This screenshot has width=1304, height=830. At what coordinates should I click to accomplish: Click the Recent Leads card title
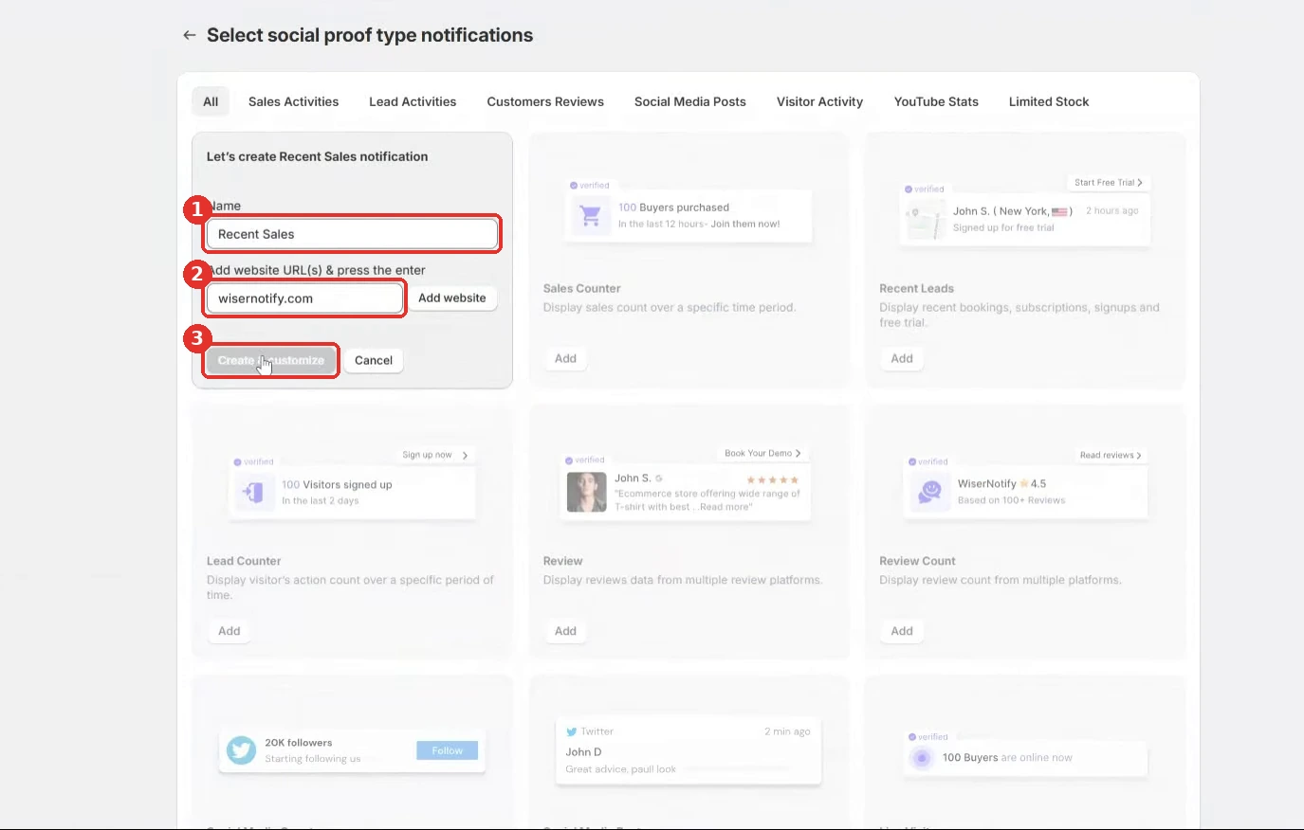[x=917, y=288]
